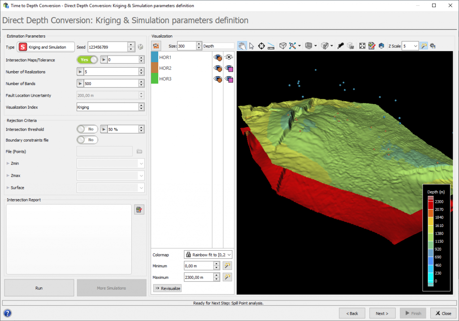Activate the arrow pointer selection tool

[x=251, y=46]
